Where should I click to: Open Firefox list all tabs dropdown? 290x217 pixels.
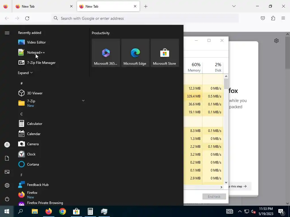coord(234,6)
